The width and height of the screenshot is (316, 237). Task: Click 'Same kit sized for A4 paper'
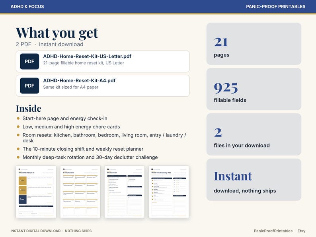(x=71, y=87)
